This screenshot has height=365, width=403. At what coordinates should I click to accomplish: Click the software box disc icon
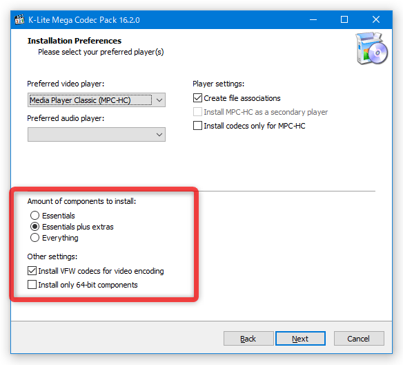pyautogui.click(x=372, y=48)
